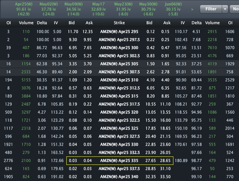The image size is (239, 181).
Task: Select strike AMZN(W) Apr25 335
Action: (119, 160)
